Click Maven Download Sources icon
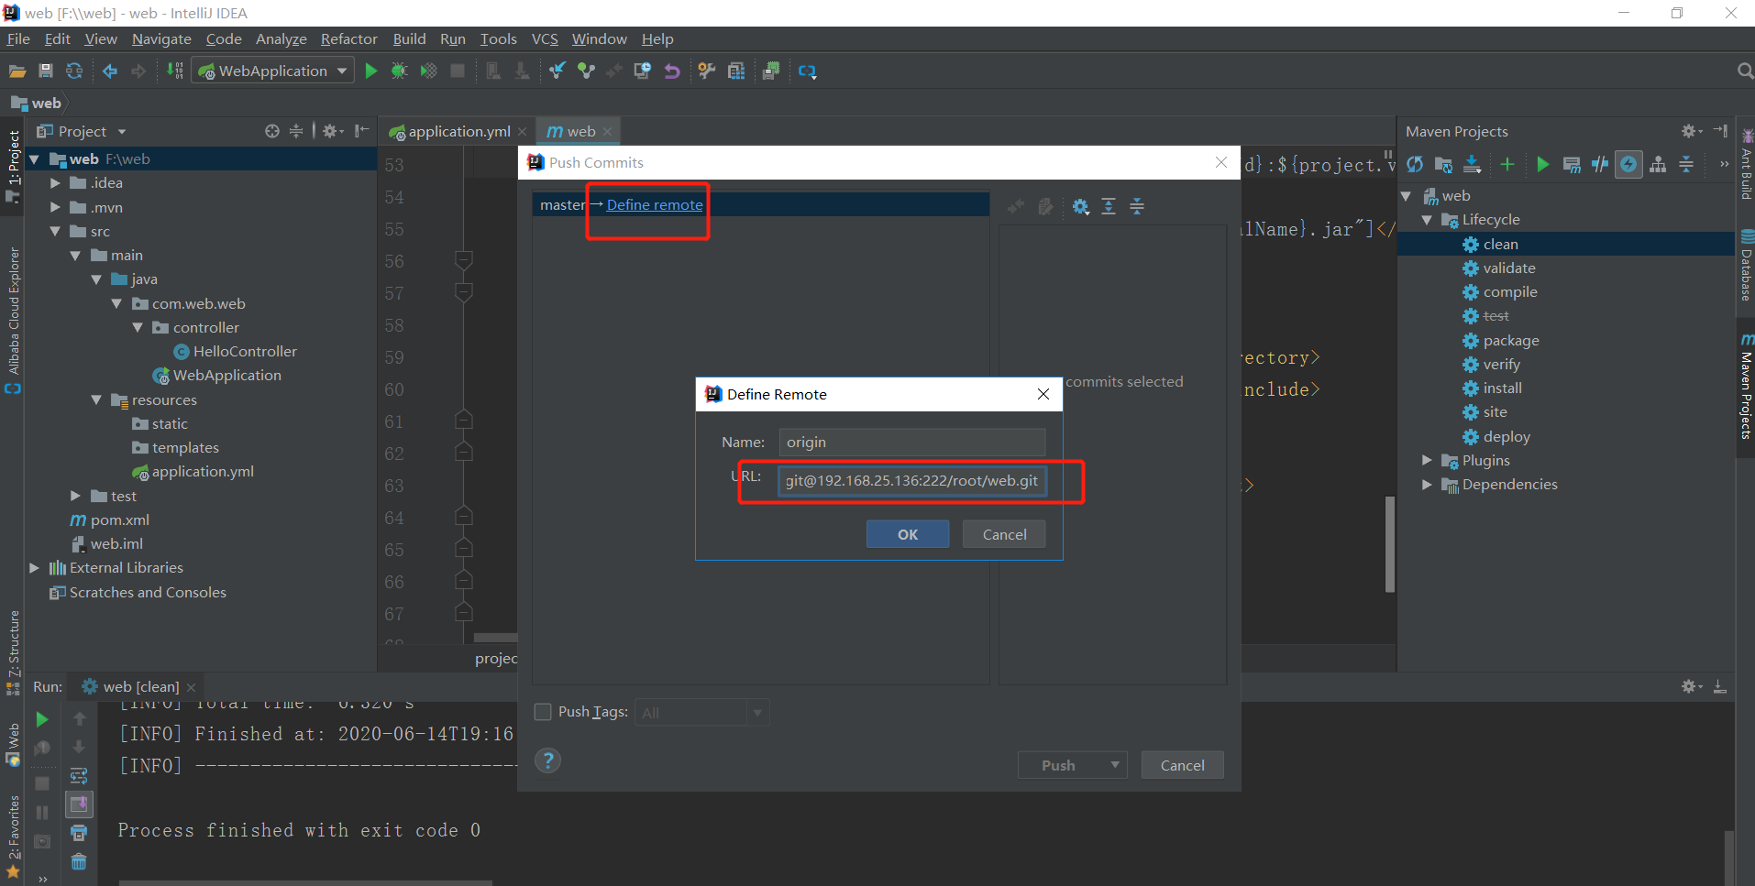The image size is (1755, 886). pyautogui.click(x=1473, y=164)
